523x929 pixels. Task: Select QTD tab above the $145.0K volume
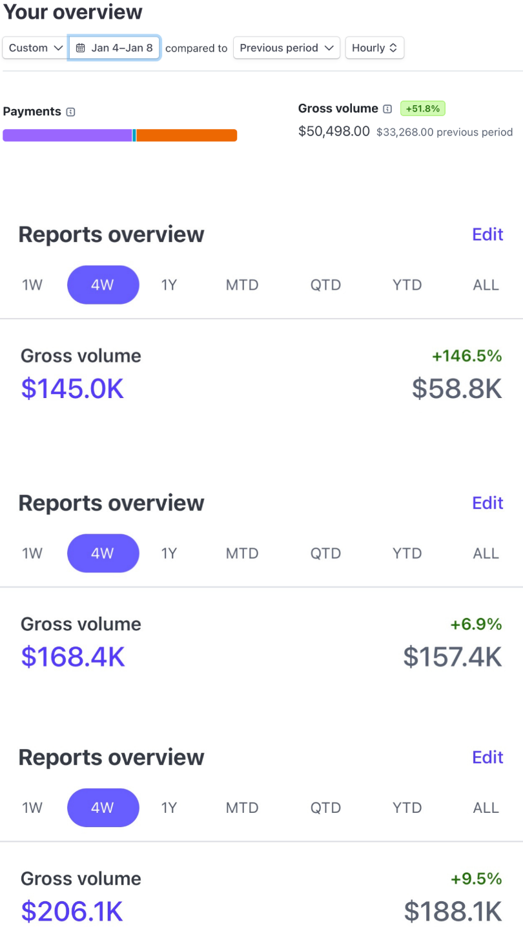(325, 285)
